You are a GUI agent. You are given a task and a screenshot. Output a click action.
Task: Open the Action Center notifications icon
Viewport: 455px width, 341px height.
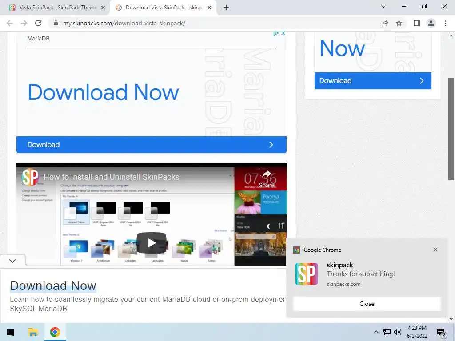[x=441, y=332]
